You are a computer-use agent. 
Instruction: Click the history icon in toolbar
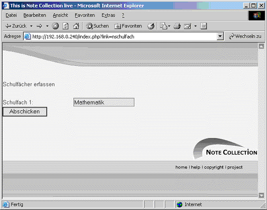[151, 26]
